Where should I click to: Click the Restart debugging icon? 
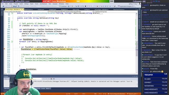coord(69,6)
